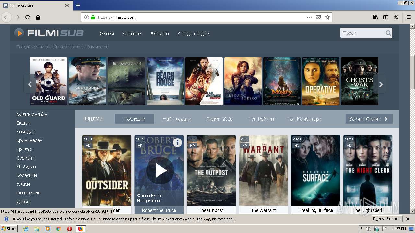Open Breaking Surface movie title link
The height and width of the screenshot is (233, 415).
[x=316, y=210]
